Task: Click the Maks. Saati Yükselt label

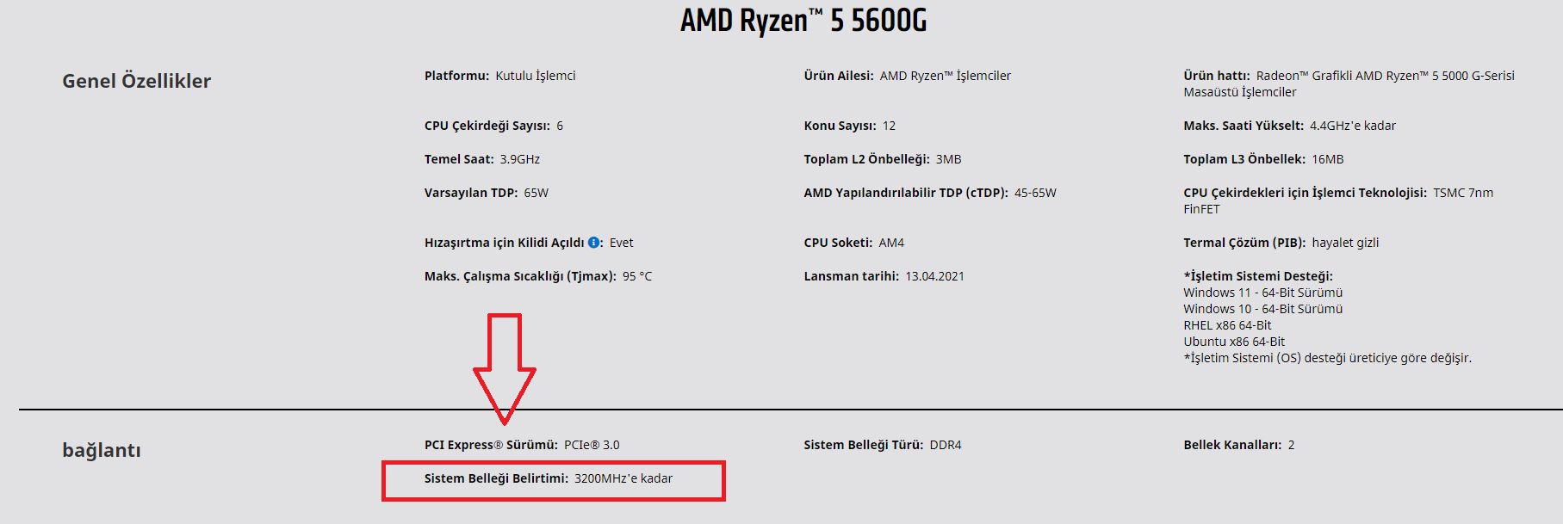Action: point(1243,126)
